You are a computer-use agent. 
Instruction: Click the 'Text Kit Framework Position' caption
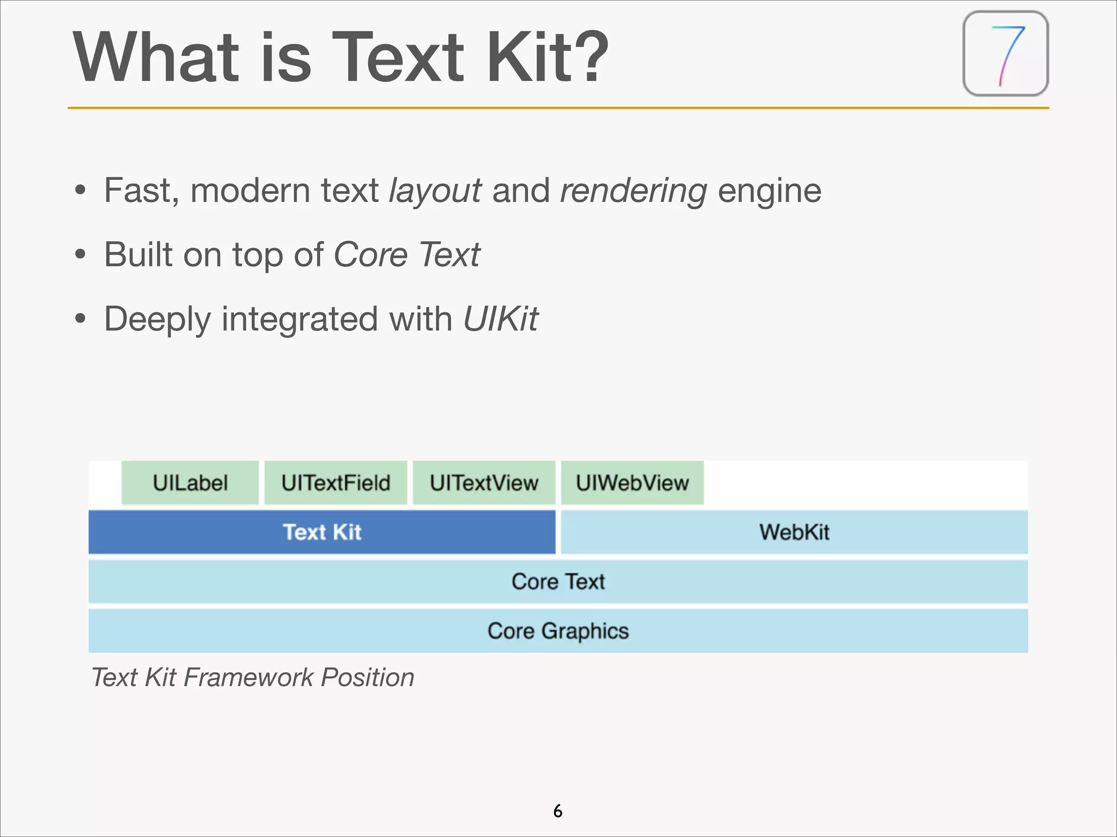point(253,677)
